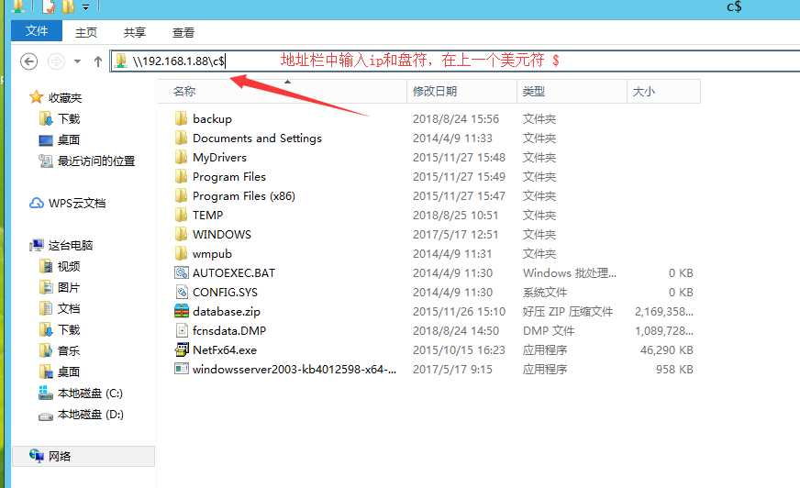Open 文档 library in sidebar
The image size is (800, 488).
point(69,308)
